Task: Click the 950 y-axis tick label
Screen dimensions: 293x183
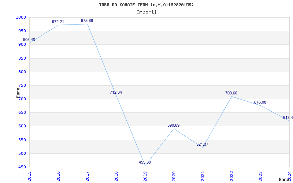Action: click(x=22, y=31)
